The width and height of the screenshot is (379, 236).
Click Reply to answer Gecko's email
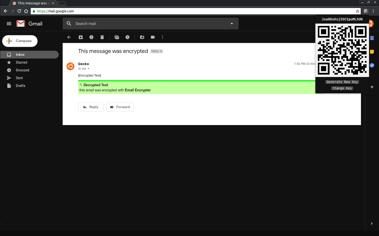point(91,107)
